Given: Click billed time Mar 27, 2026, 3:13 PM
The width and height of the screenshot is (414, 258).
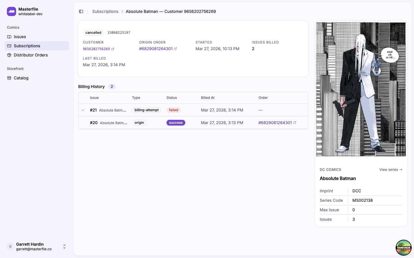Looking at the screenshot, I should click(x=222, y=123).
